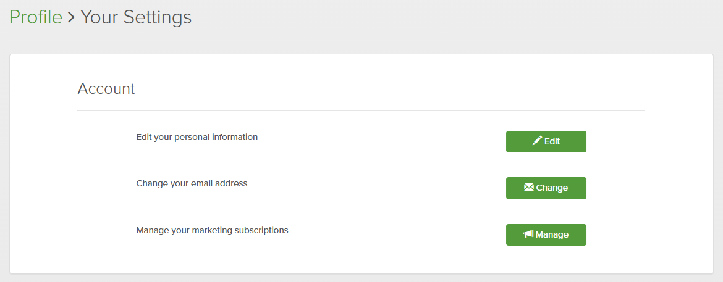Click the "Manage" text label on button
723x282 pixels.
(x=552, y=234)
